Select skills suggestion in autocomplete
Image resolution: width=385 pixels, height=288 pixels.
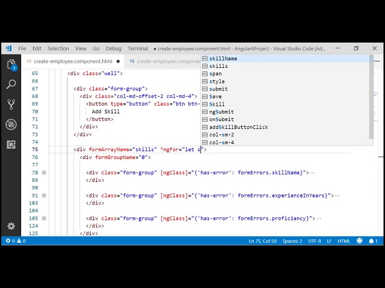point(285,66)
